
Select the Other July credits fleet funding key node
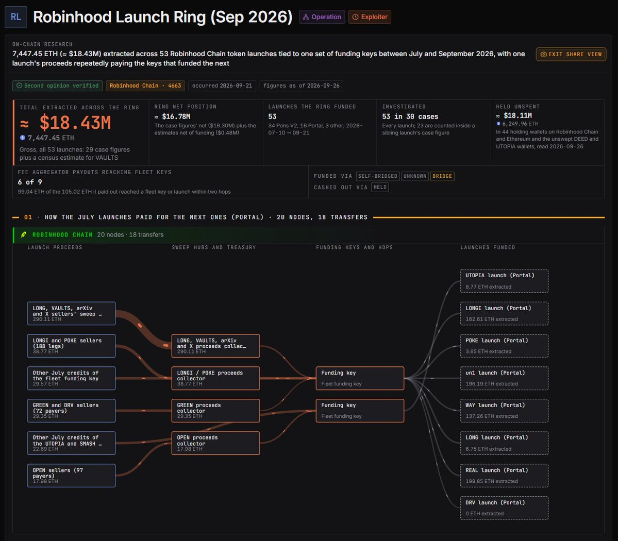point(71,378)
